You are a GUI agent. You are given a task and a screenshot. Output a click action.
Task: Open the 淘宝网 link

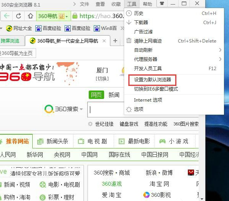[x=159, y=184]
